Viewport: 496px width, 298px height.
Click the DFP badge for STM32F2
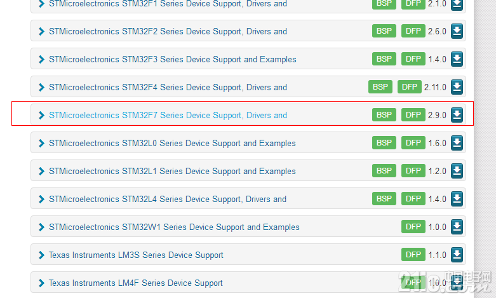(x=413, y=31)
